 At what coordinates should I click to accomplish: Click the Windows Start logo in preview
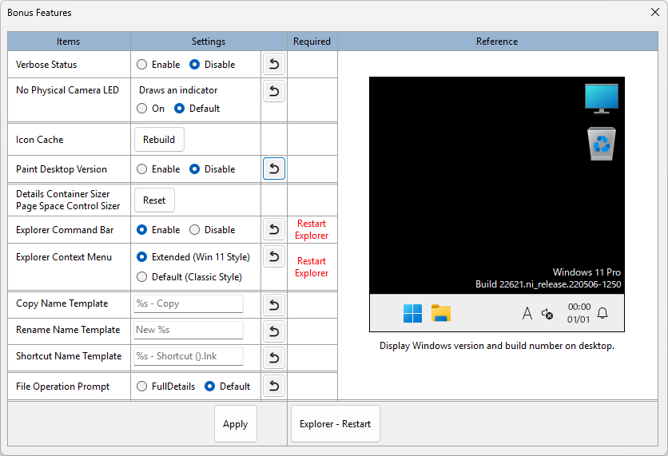point(412,313)
